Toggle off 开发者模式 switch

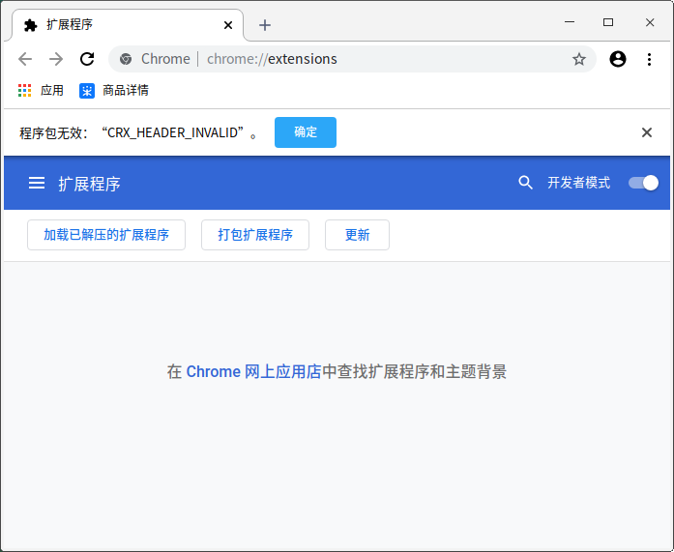[x=643, y=183]
